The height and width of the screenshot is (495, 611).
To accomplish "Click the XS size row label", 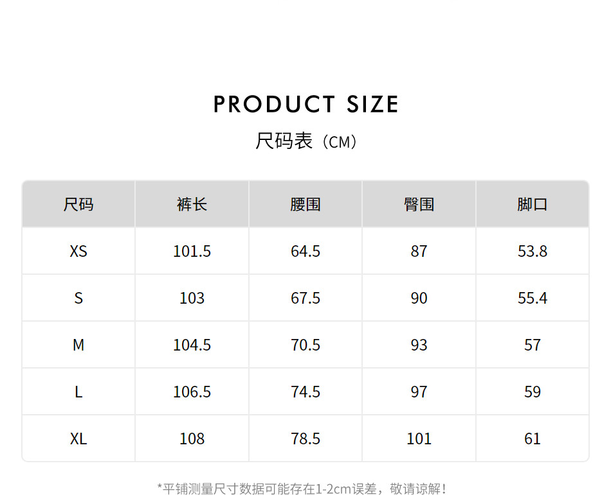I will pos(78,251).
